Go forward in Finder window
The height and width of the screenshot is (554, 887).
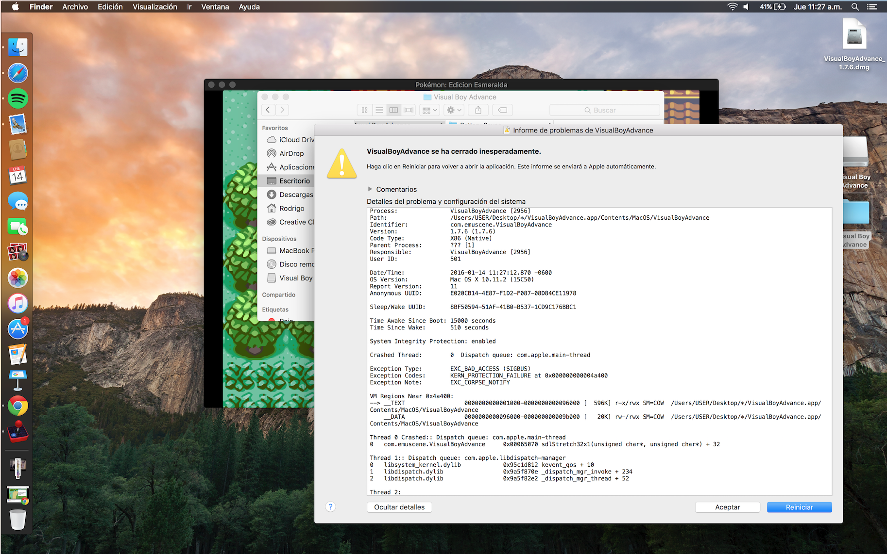tap(282, 110)
